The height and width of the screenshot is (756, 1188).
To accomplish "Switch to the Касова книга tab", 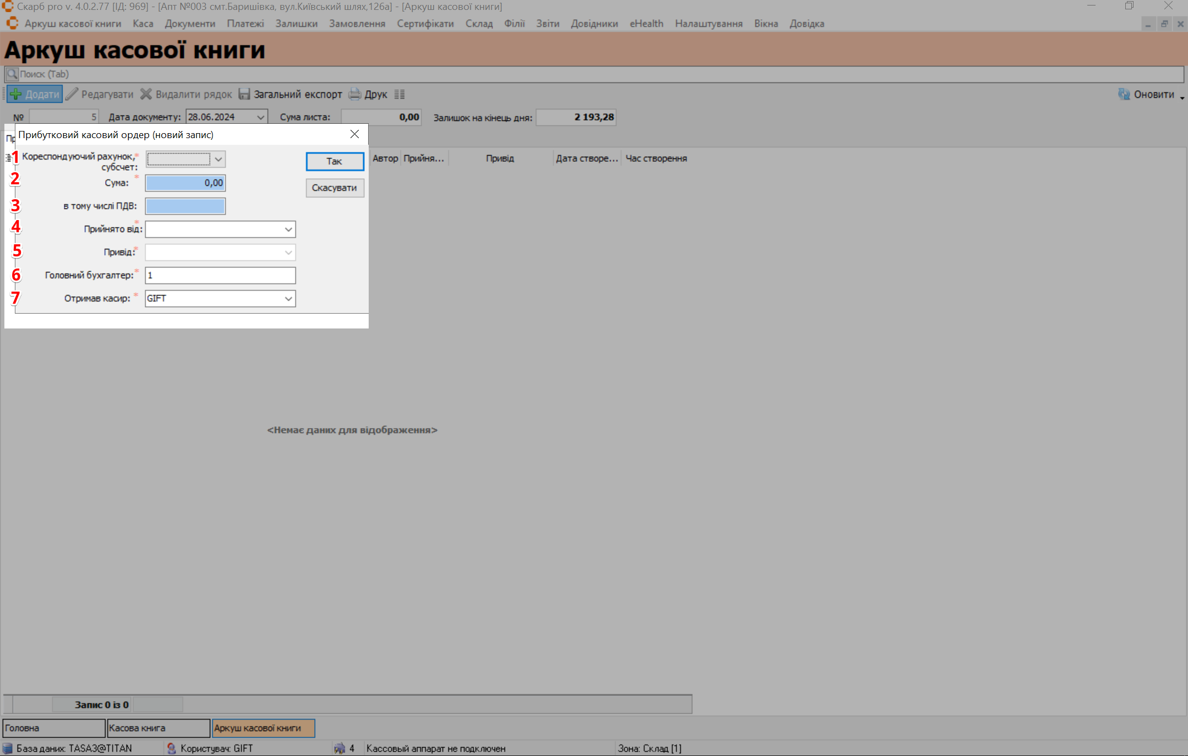I will [158, 728].
